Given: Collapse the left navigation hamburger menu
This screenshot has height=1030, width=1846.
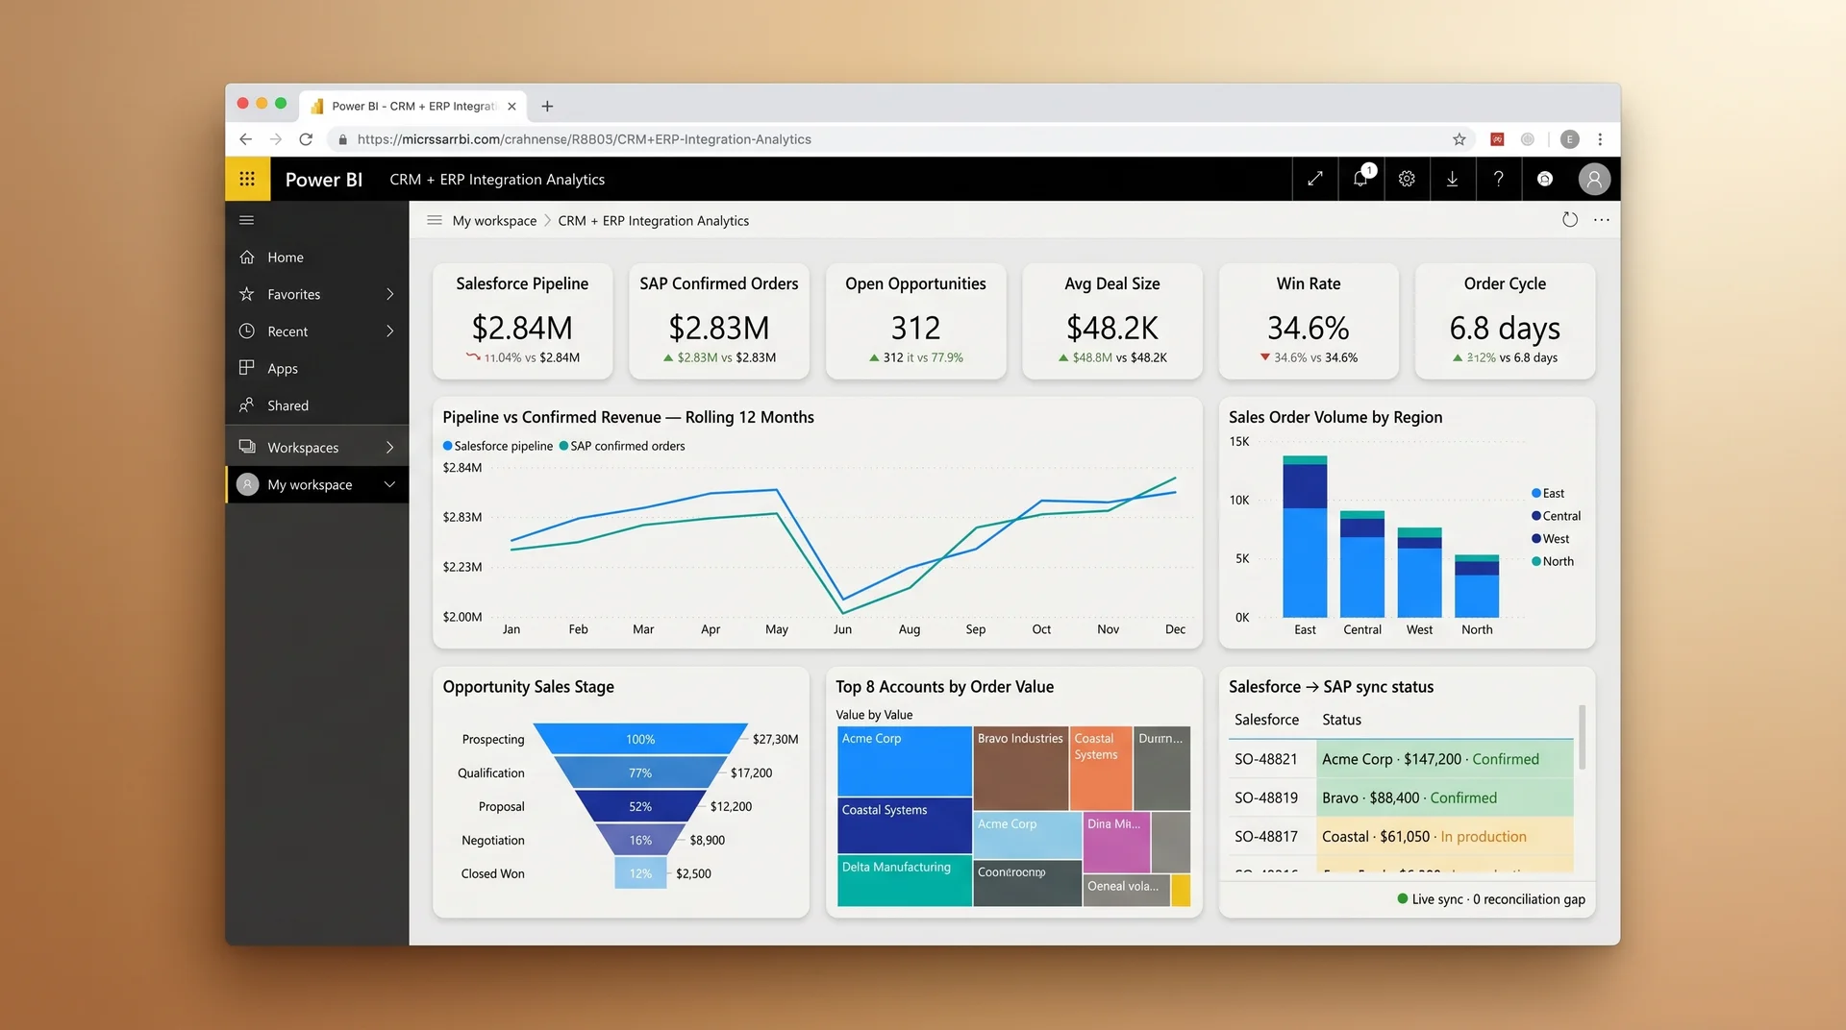Looking at the screenshot, I should click(x=247, y=220).
